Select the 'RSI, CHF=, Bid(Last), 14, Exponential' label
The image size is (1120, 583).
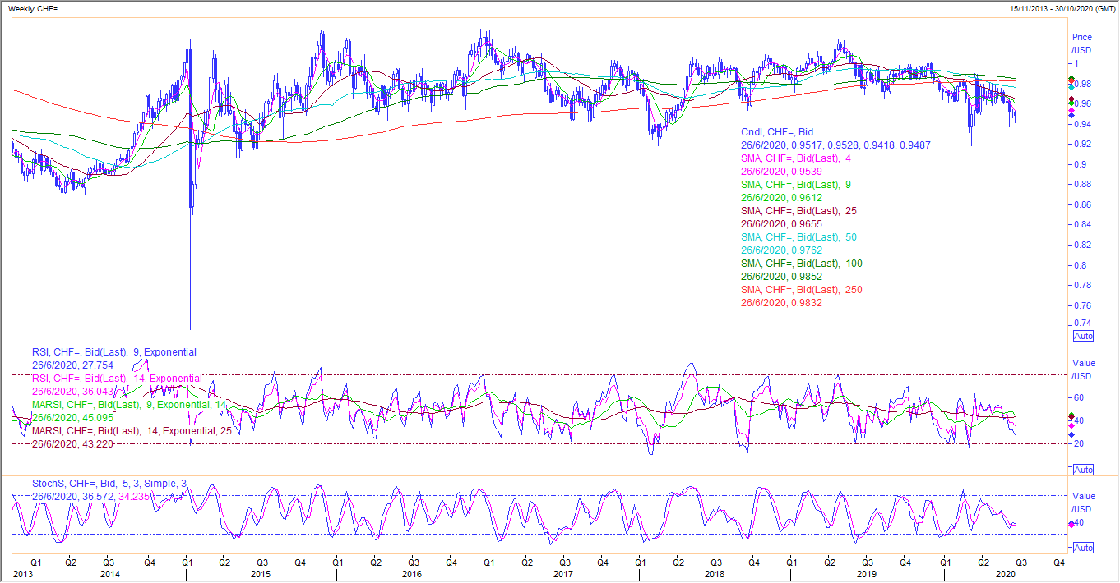pyautogui.click(x=118, y=378)
